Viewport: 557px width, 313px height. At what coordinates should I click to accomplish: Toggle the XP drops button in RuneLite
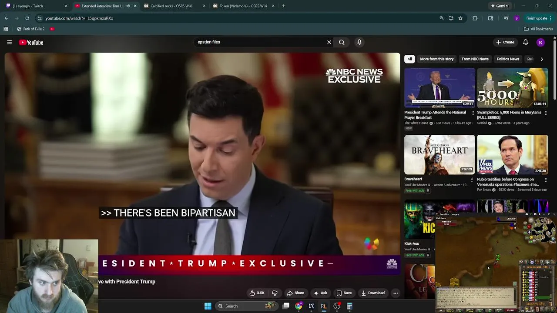pos(525,223)
